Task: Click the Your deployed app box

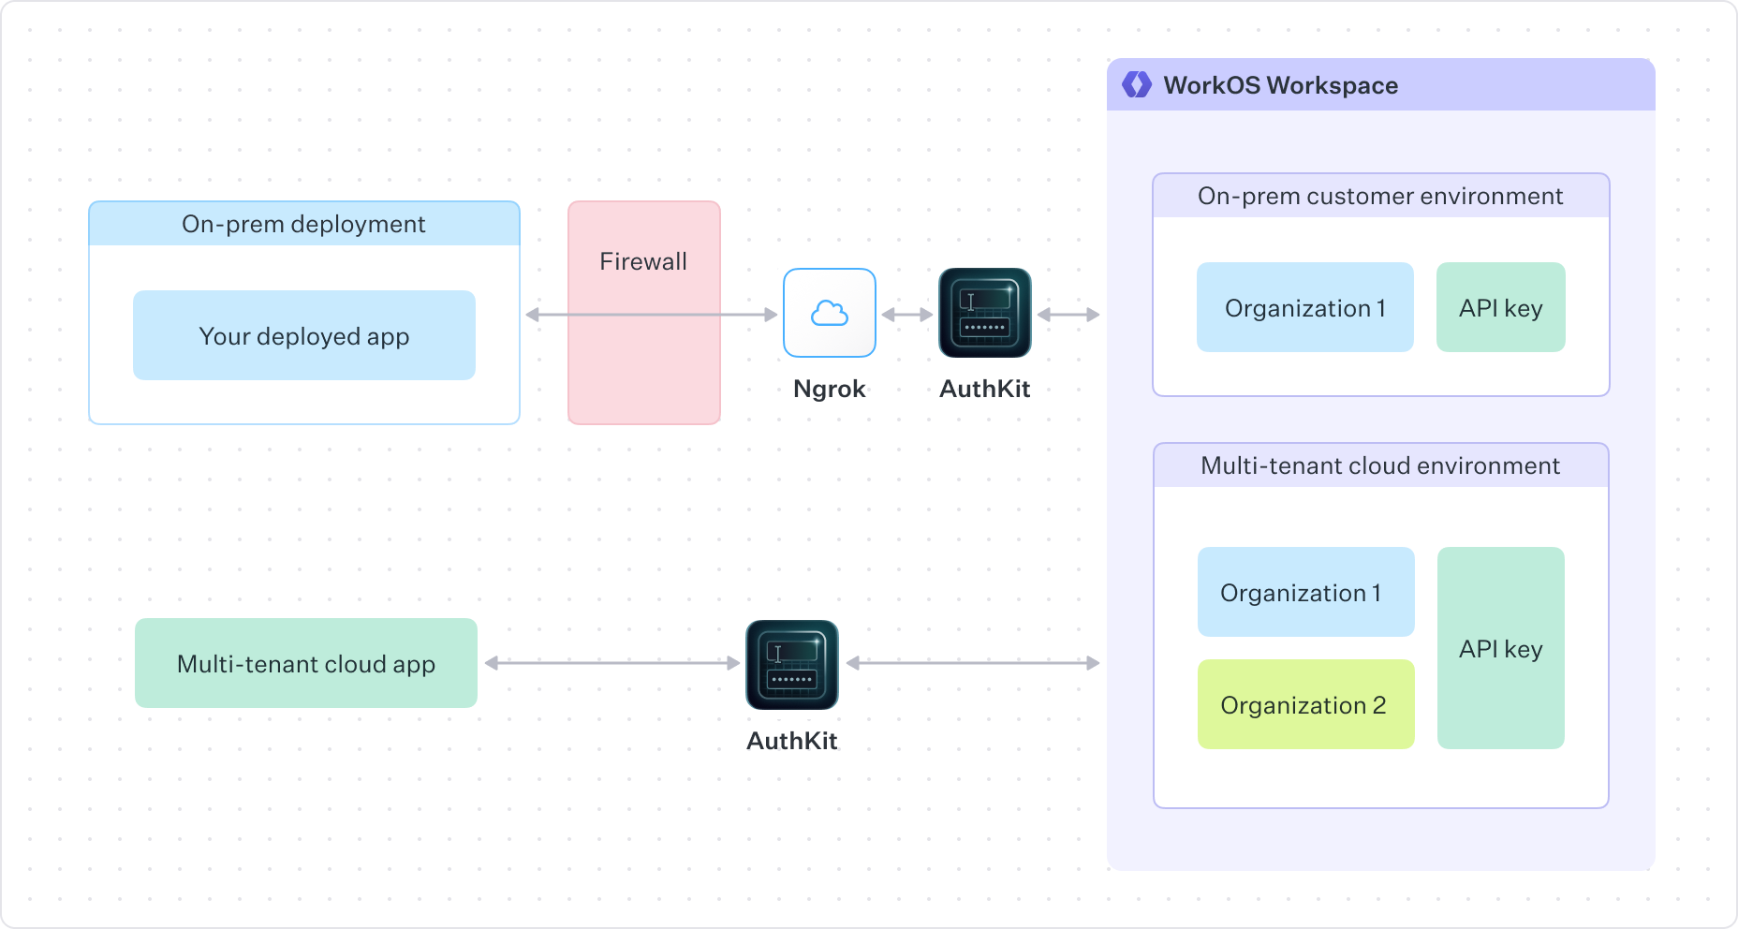Action: coord(304,335)
